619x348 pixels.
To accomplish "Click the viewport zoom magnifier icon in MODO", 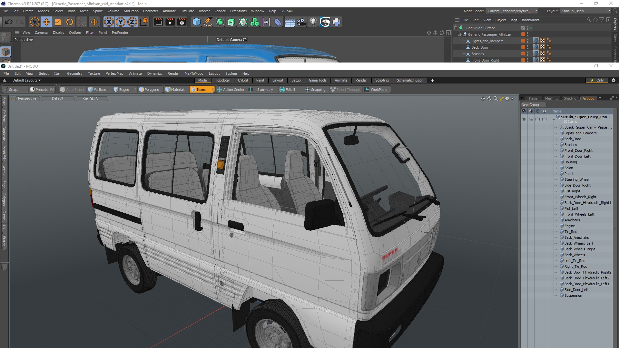I will [x=496, y=98].
